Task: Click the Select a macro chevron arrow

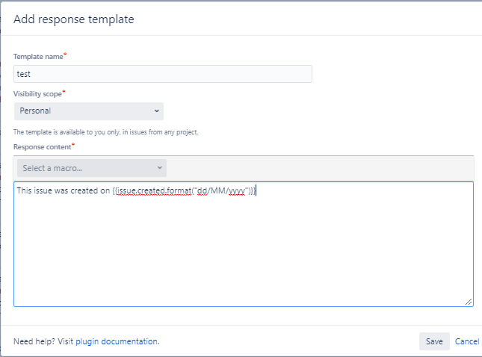Action: 159,168
